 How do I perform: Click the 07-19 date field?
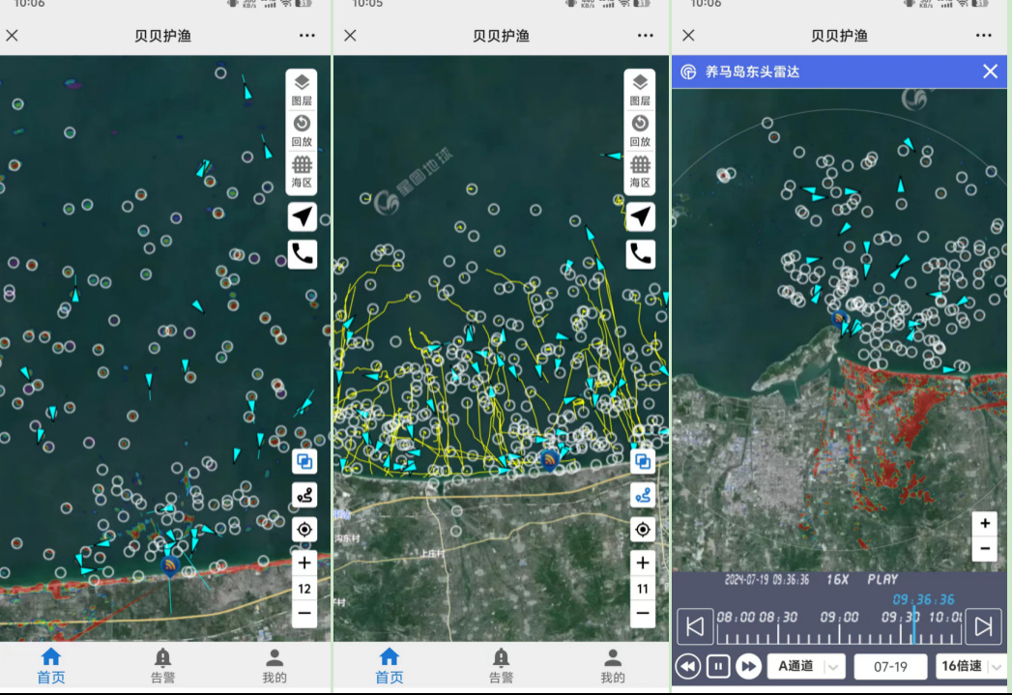(890, 666)
